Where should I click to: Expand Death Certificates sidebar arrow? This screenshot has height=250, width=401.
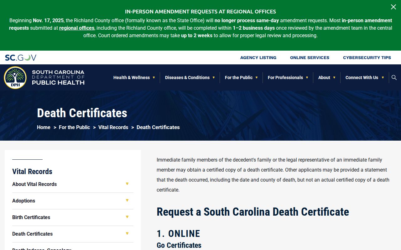coord(127,233)
